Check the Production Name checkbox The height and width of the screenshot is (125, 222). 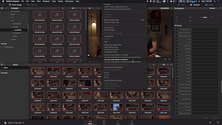pos(177,104)
